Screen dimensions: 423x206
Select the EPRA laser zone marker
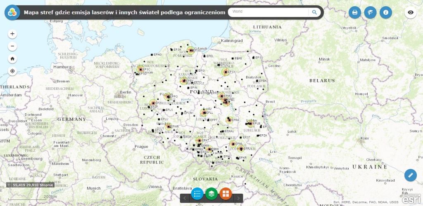pos(229,119)
